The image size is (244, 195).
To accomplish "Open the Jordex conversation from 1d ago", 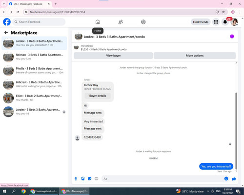I will (x=34, y=112).
